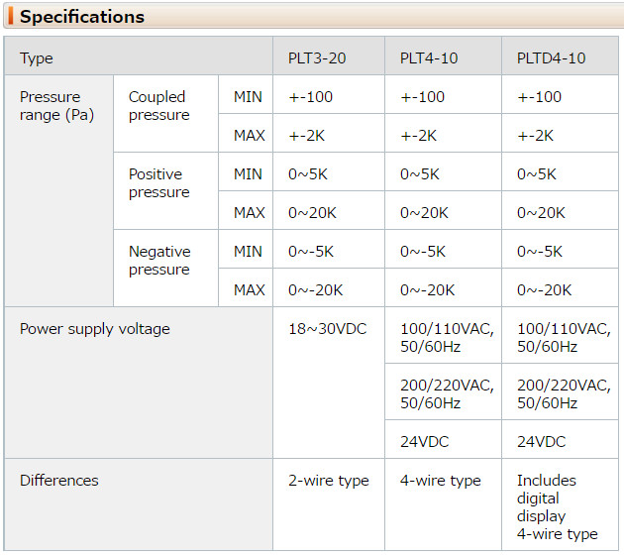Click PLT4-10 100/110VAC, 50/60Hz cell
Viewport: 624px width, 555px height.
(x=443, y=335)
